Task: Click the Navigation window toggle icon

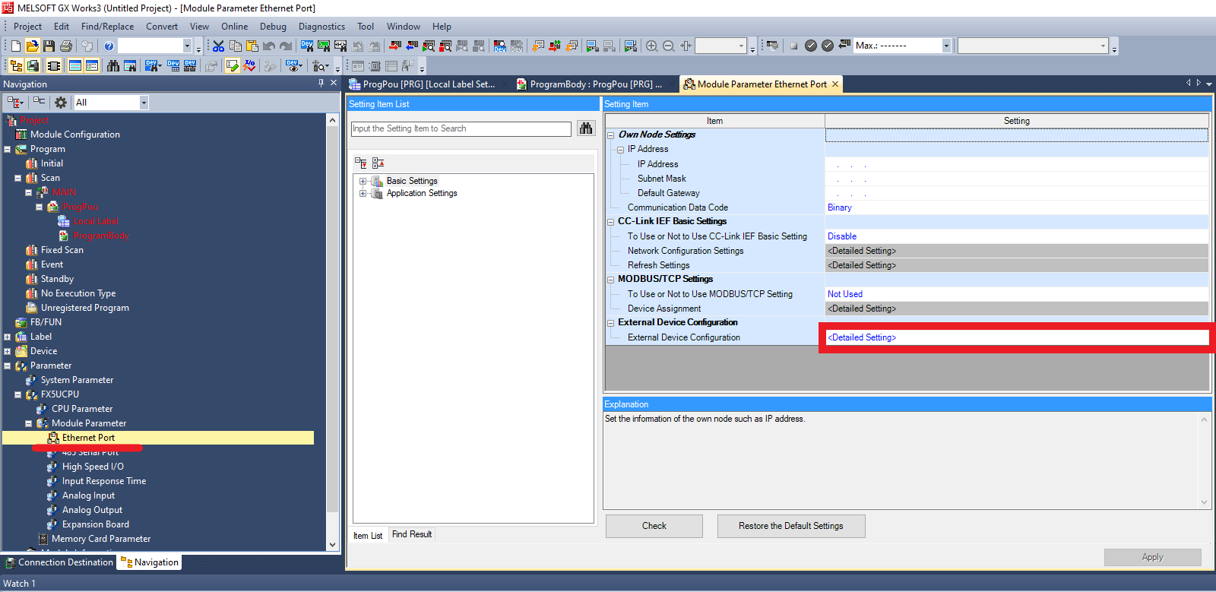Action: point(16,66)
